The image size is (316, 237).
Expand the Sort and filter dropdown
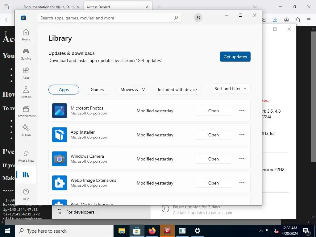(231, 89)
